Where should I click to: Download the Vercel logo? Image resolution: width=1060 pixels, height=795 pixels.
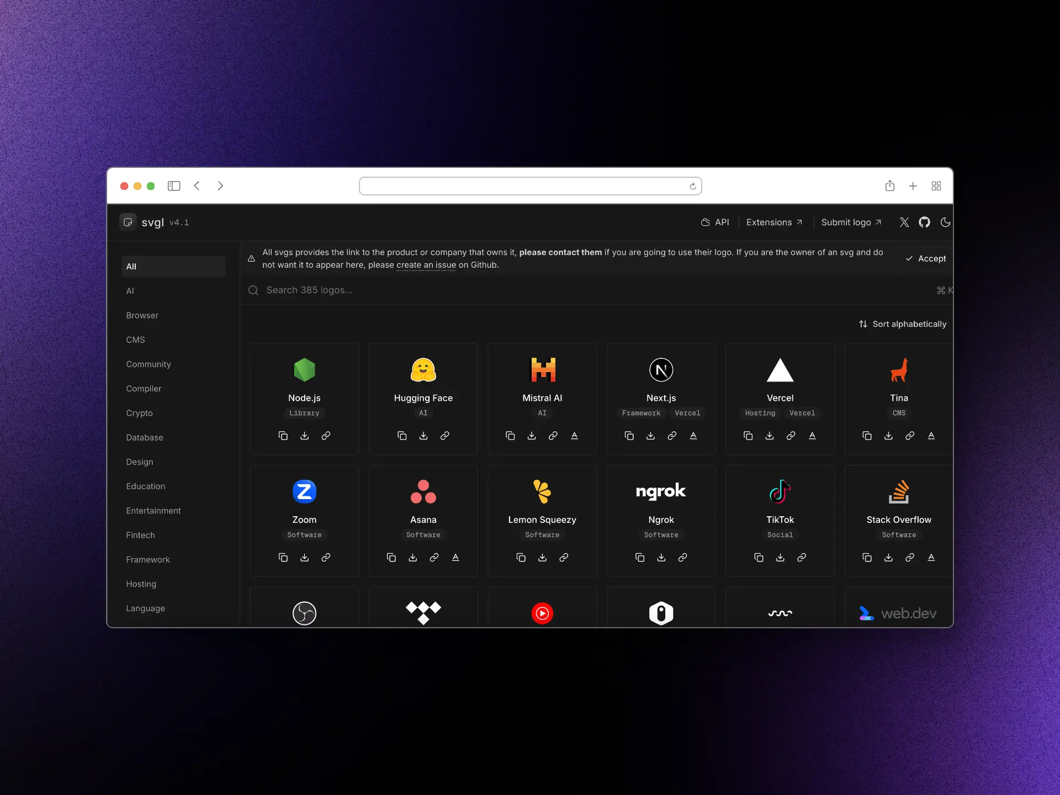770,436
